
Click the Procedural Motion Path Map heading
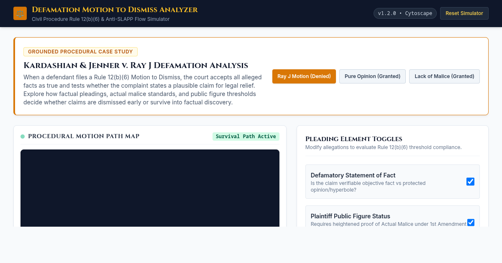pos(84,137)
